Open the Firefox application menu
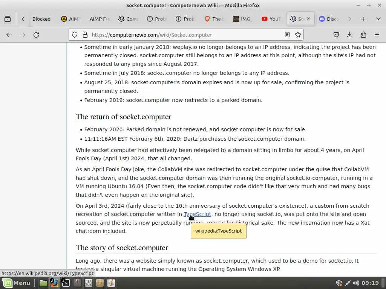Viewport: 386px width, 289px height. click(377, 35)
